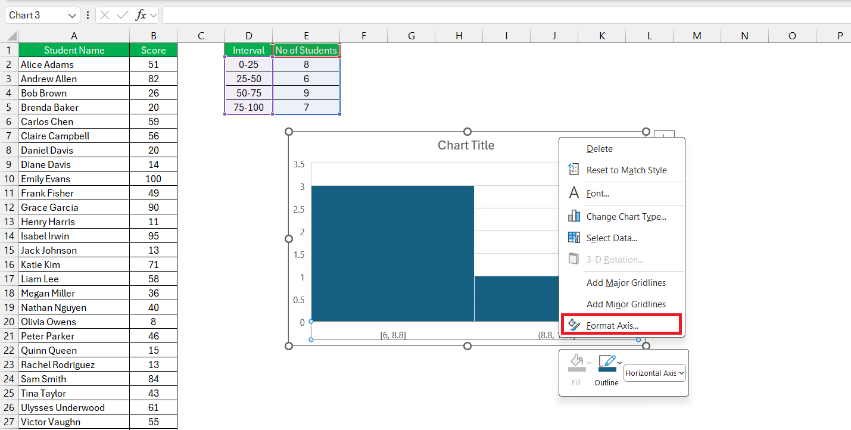Choose Delete in the context menu
Image resolution: width=851 pixels, height=430 pixels.
622,149
